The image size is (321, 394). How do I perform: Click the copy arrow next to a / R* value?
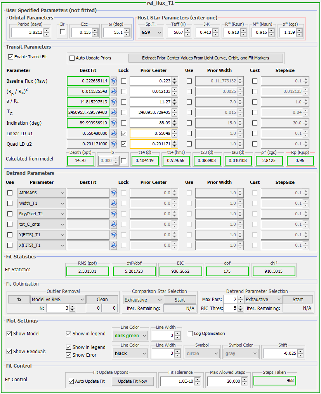[114, 102]
